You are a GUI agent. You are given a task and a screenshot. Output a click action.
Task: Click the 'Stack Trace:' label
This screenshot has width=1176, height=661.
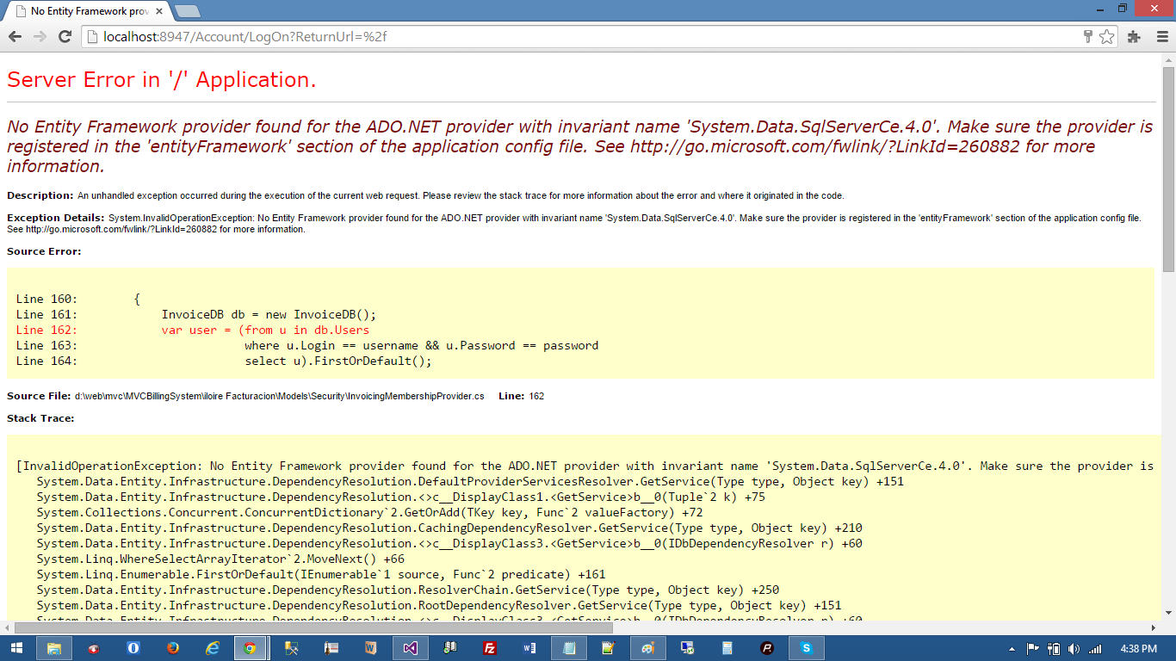(40, 418)
